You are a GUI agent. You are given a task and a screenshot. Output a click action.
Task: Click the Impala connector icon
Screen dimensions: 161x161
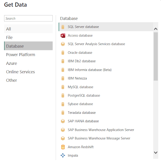(x=63, y=155)
